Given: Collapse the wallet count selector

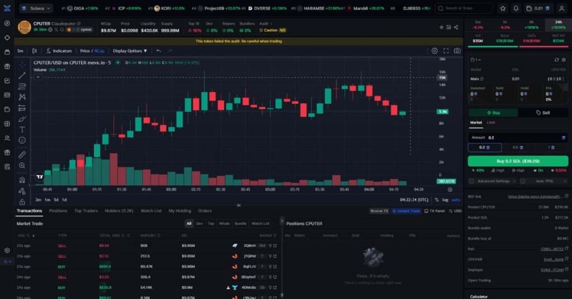Looking at the screenshot, I should tap(476, 60).
